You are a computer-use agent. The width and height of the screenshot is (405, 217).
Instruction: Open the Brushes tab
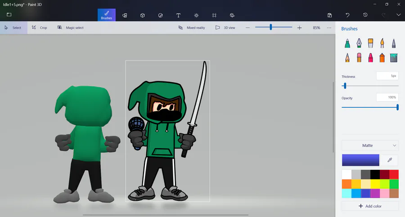106,15
